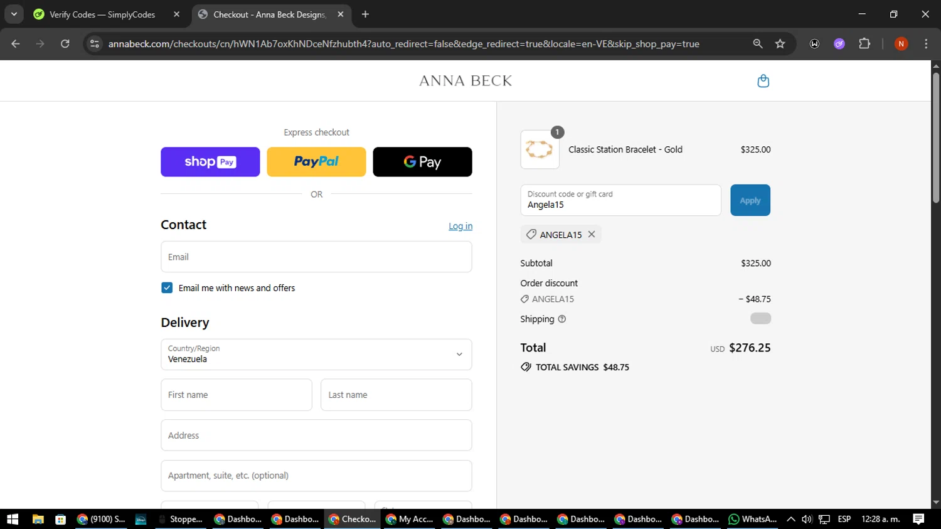Click the Address field
The width and height of the screenshot is (941, 529).
click(316, 435)
